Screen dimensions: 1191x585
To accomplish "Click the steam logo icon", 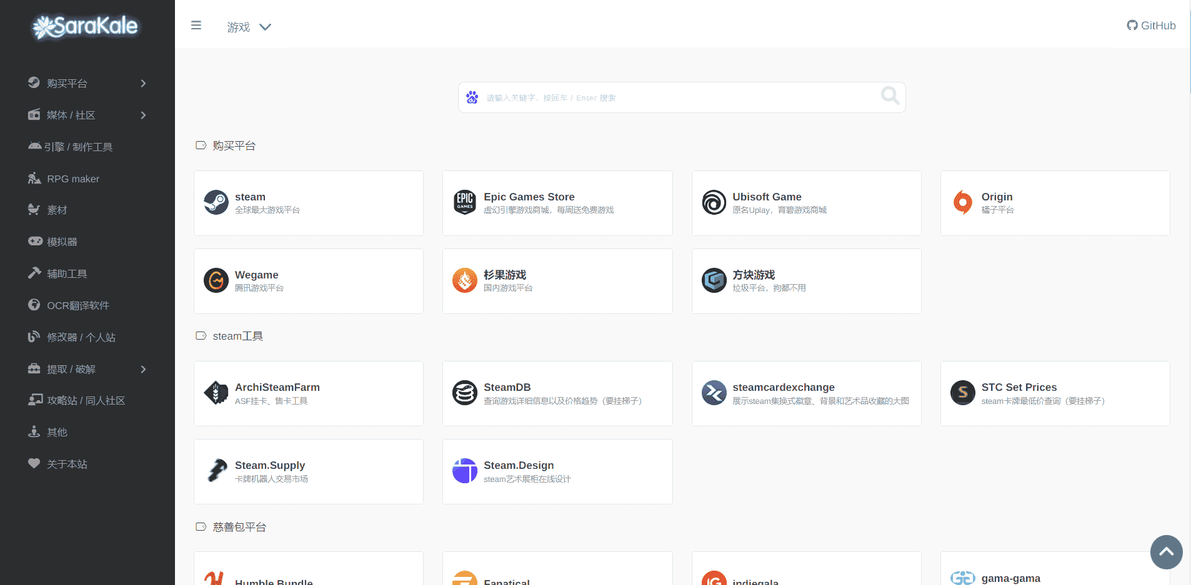I will tap(216, 202).
